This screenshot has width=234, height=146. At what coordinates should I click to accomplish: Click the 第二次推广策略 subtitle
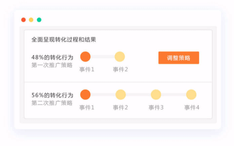pyautogui.click(x=52, y=103)
